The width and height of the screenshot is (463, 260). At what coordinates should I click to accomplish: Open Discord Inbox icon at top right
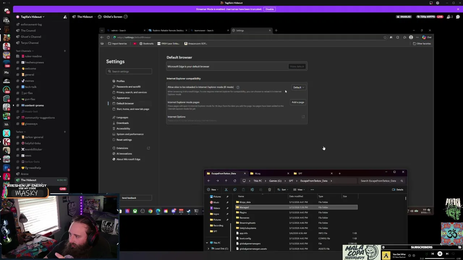[431, 3]
